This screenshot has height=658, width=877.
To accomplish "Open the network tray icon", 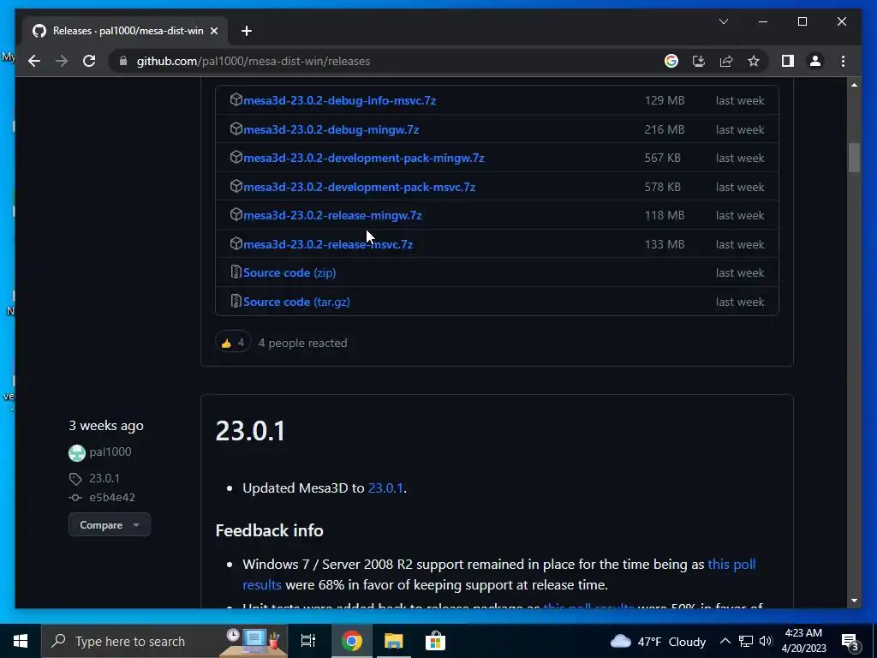I will coord(746,641).
